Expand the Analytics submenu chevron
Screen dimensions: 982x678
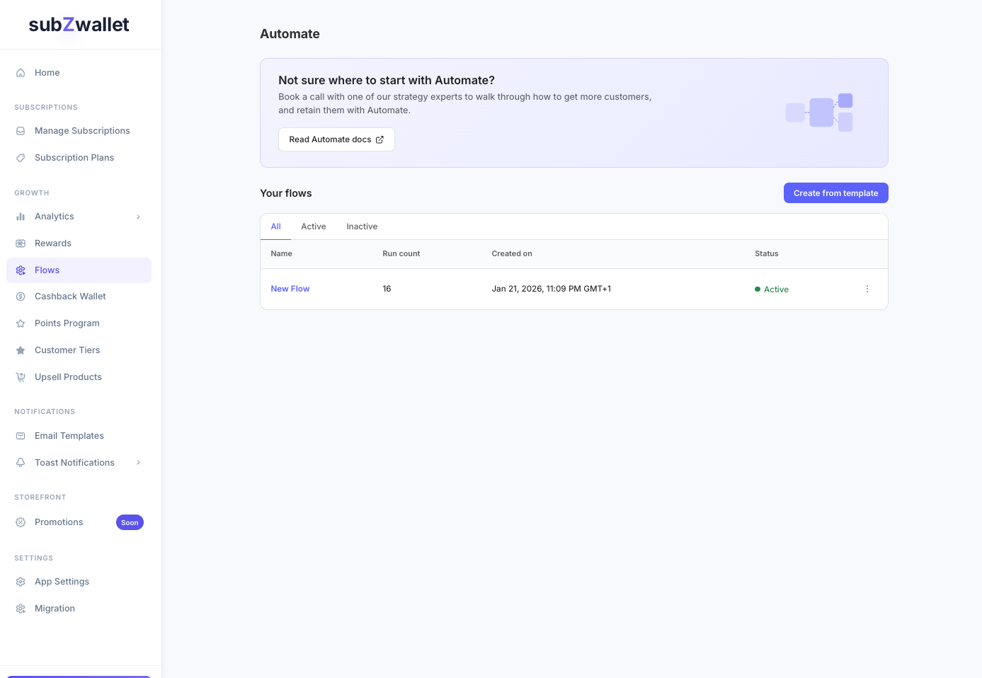138,217
